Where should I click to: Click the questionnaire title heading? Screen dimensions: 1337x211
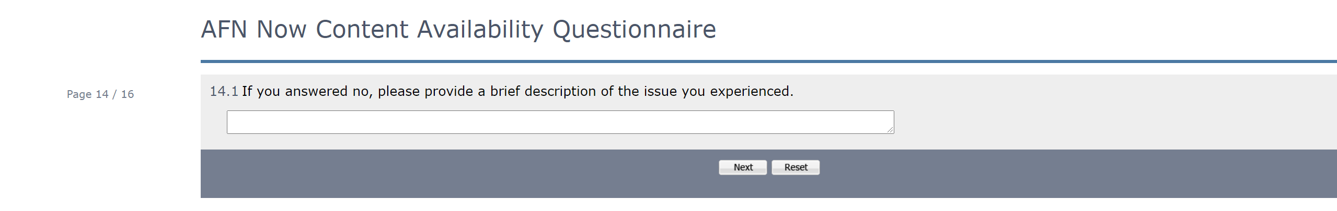[458, 29]
